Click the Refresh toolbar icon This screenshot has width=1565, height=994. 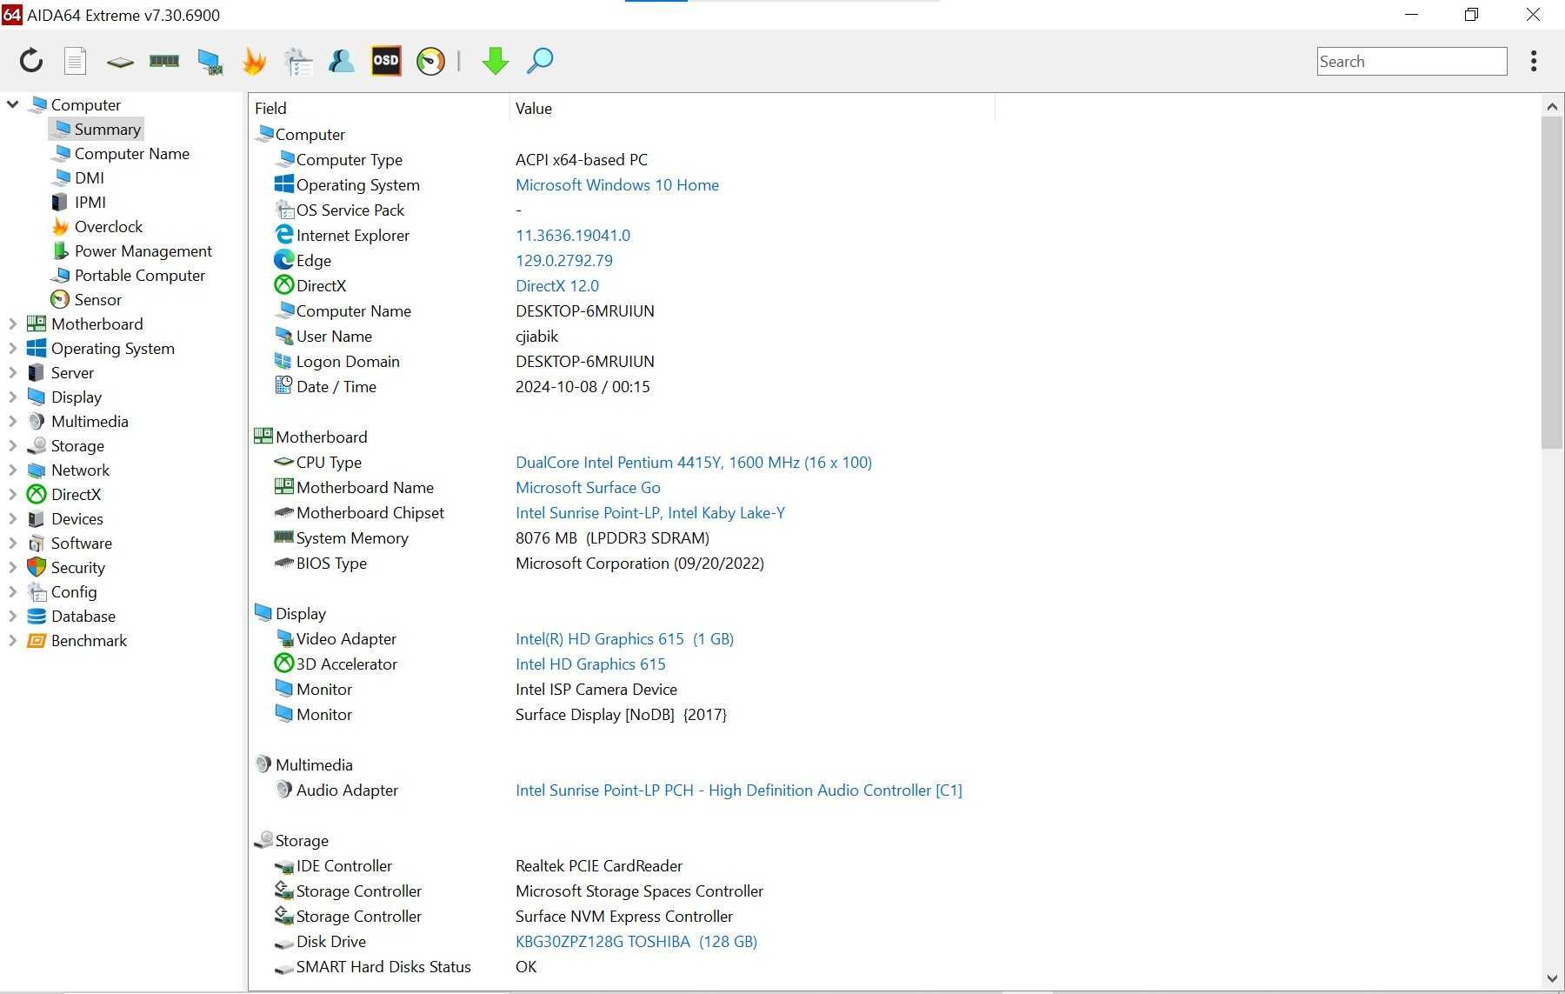click(31, 61)
